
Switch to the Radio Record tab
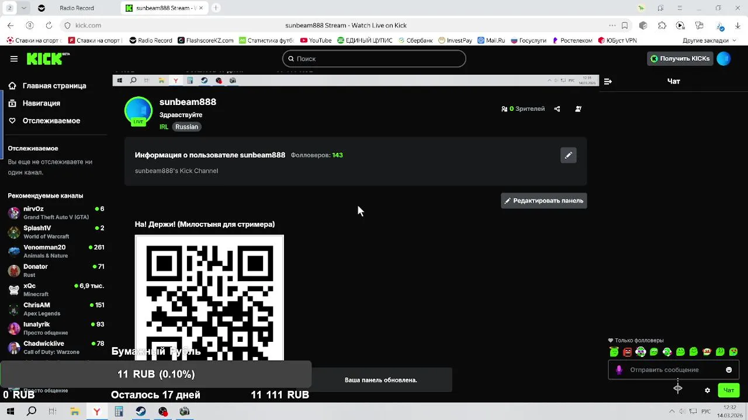point(77,8)
